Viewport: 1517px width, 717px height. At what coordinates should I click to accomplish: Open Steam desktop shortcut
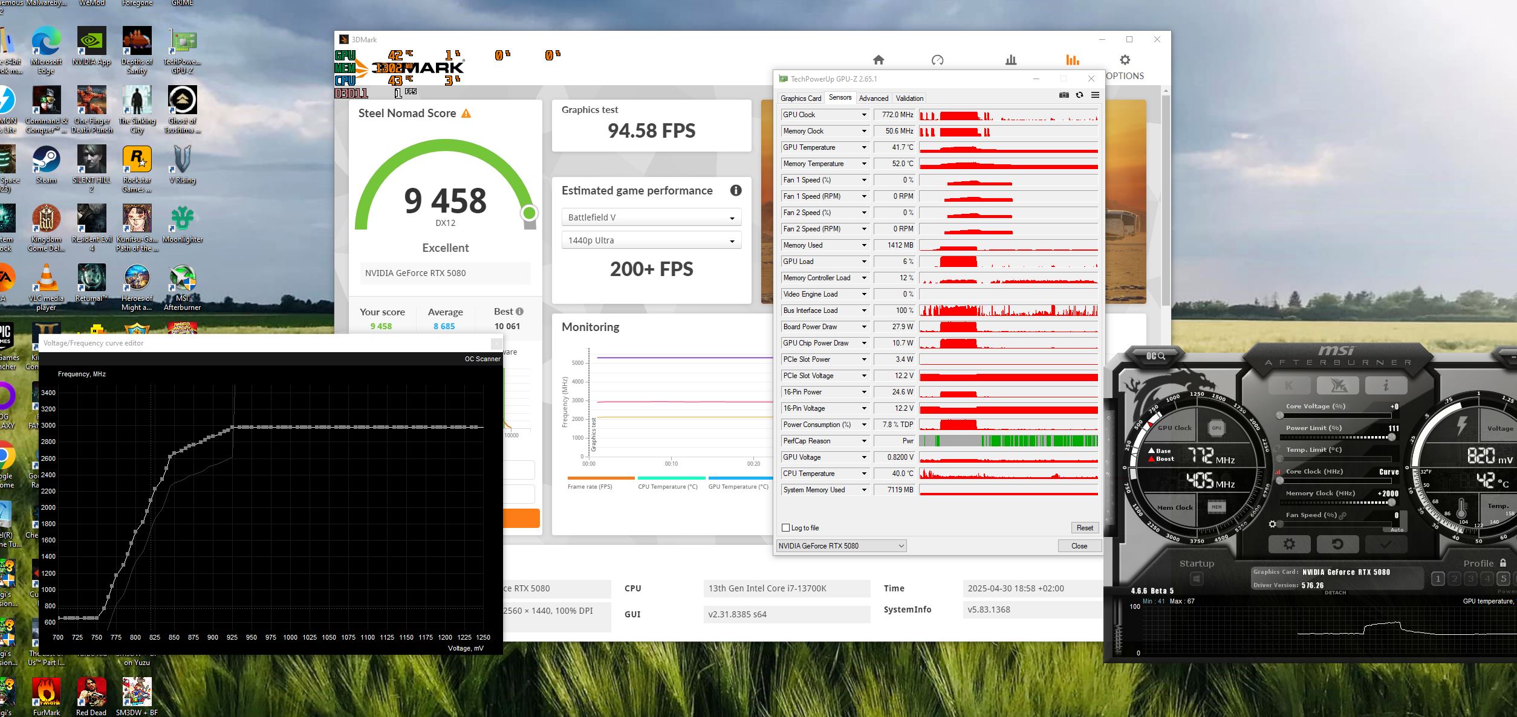(46, 165)
